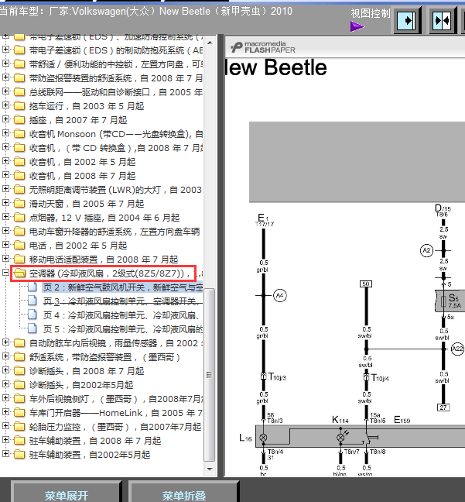Click the A2 connection circle in diagram
Screen dimensions: 465x502
[x=426, y=250]
